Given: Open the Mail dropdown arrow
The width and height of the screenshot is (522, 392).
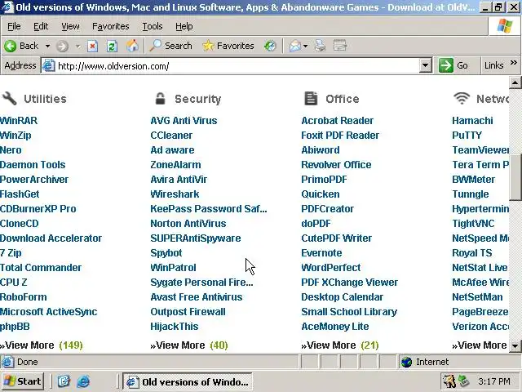Looking at the screenshot, I should 306,46.
